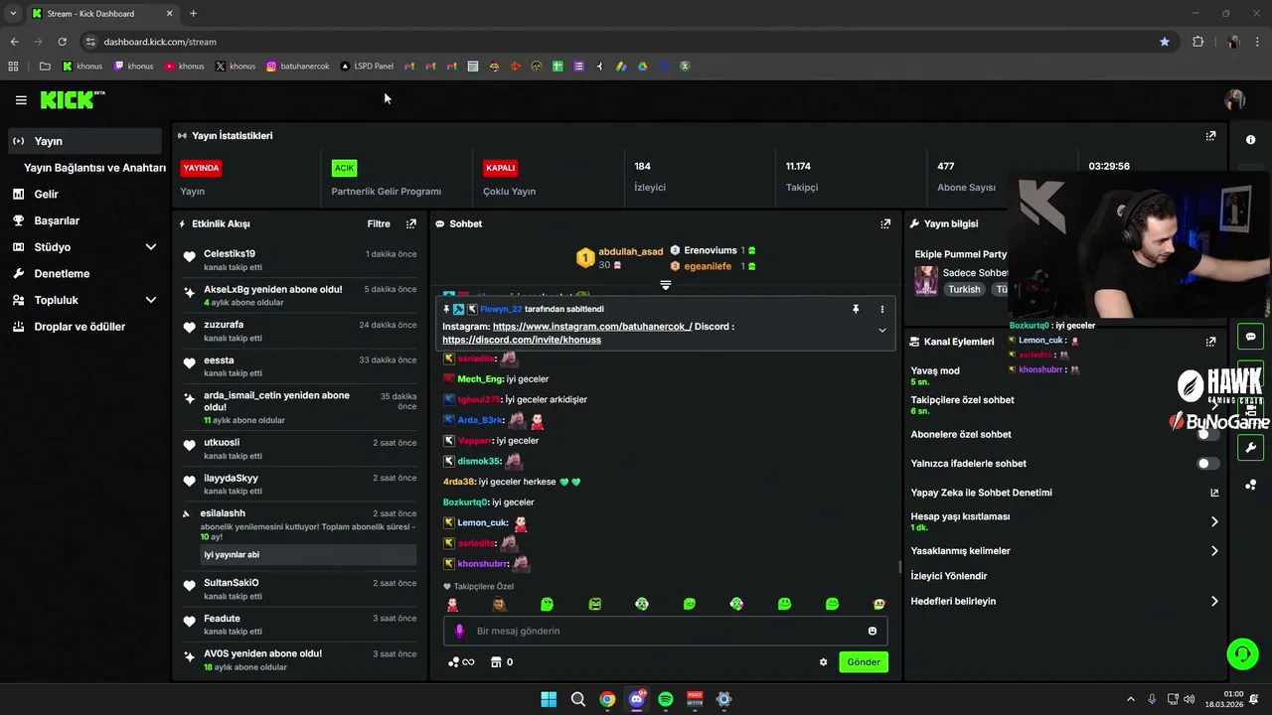The image size is (1272, 715).
Task: Click the stream category thumbnail
Action: [926, 280]
